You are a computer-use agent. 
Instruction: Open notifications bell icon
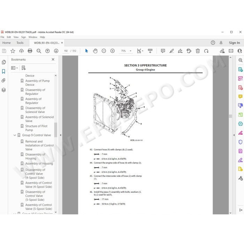click(221, 43)
